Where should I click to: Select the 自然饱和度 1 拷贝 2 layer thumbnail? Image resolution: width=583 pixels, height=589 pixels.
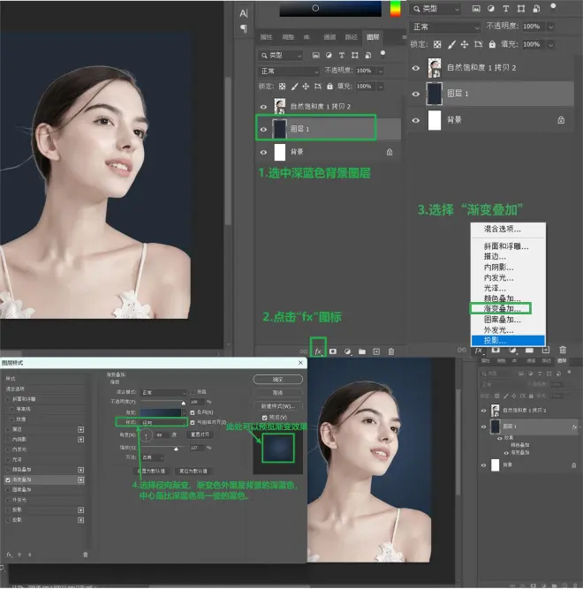click(x=434, y=67)
